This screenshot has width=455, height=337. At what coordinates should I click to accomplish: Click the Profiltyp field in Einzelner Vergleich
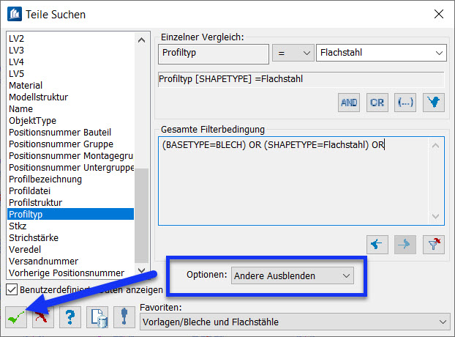click(x=214, y=53)
